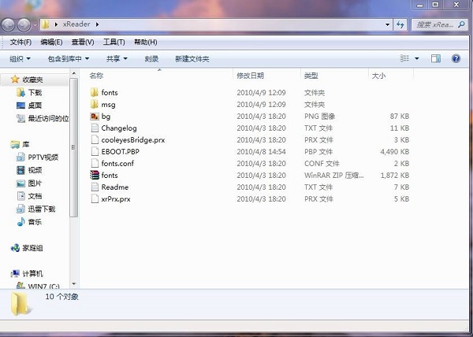Open the 文件(F) menu

point(20,42)
